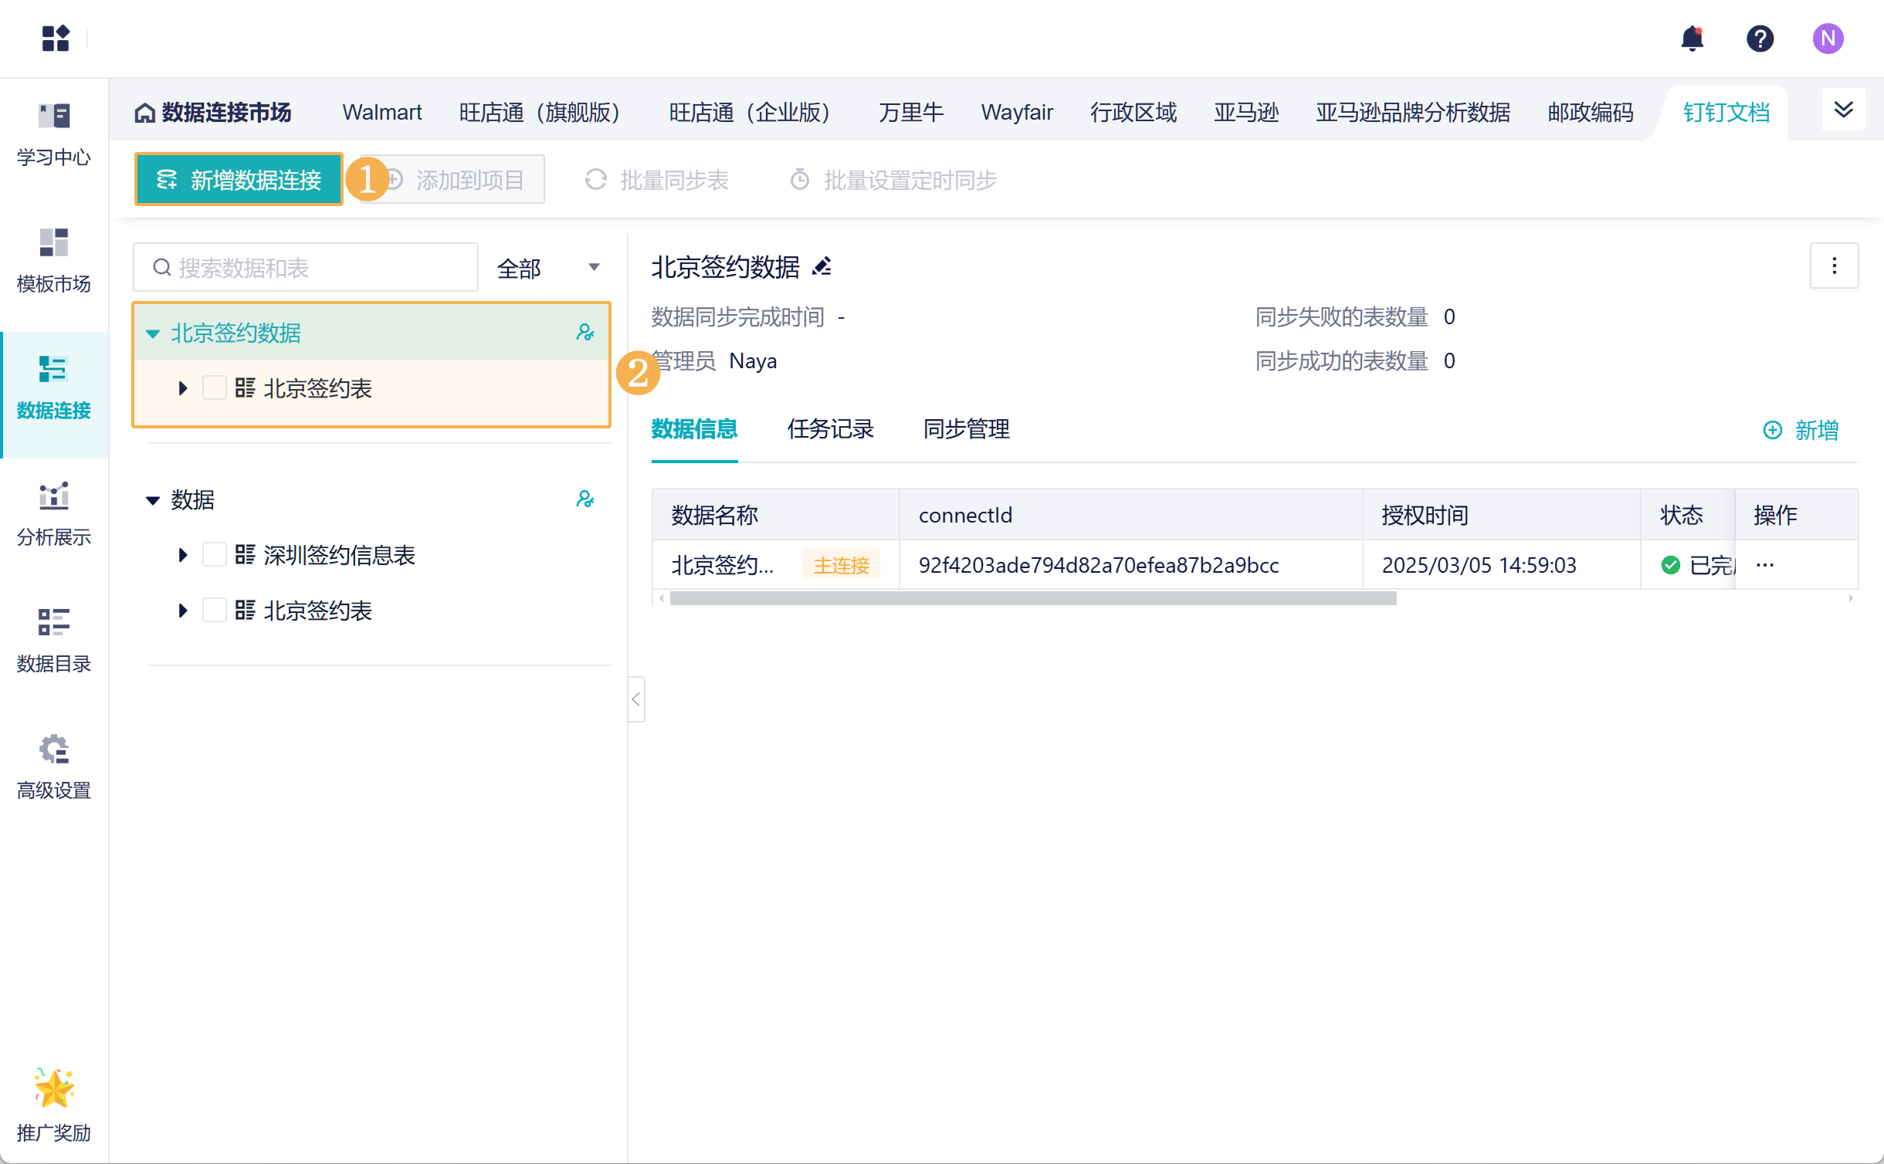
Task: Click the edit pencil next to 北京签约数据 title
Action: 822,267
